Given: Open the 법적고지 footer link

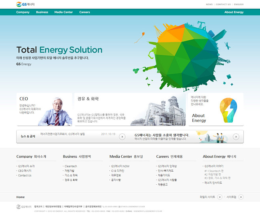Looking at the screenshot, I should click(38, 207).
